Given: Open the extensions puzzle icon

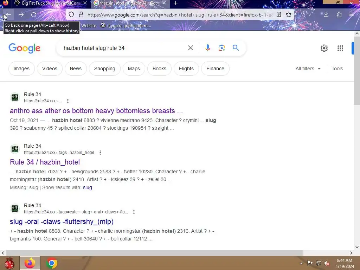Looking at the screenshot, I should (x=339, y=15).
